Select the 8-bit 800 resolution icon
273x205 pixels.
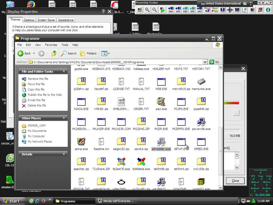point(178,10)
